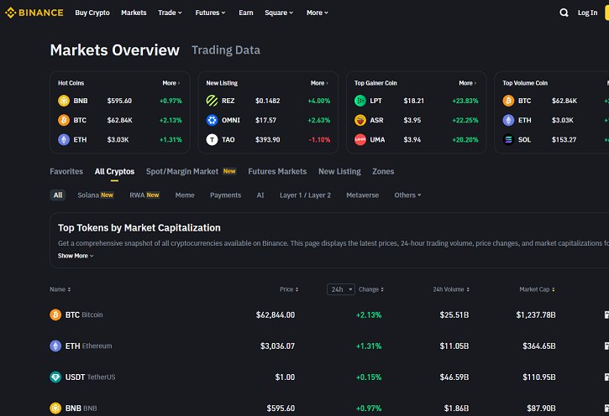Select the All Cryptos tab
609x416 pixels.
[114, 171]
